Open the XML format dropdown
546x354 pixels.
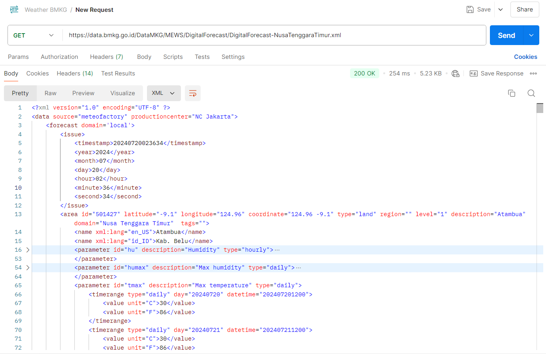[x=164, y=93]
